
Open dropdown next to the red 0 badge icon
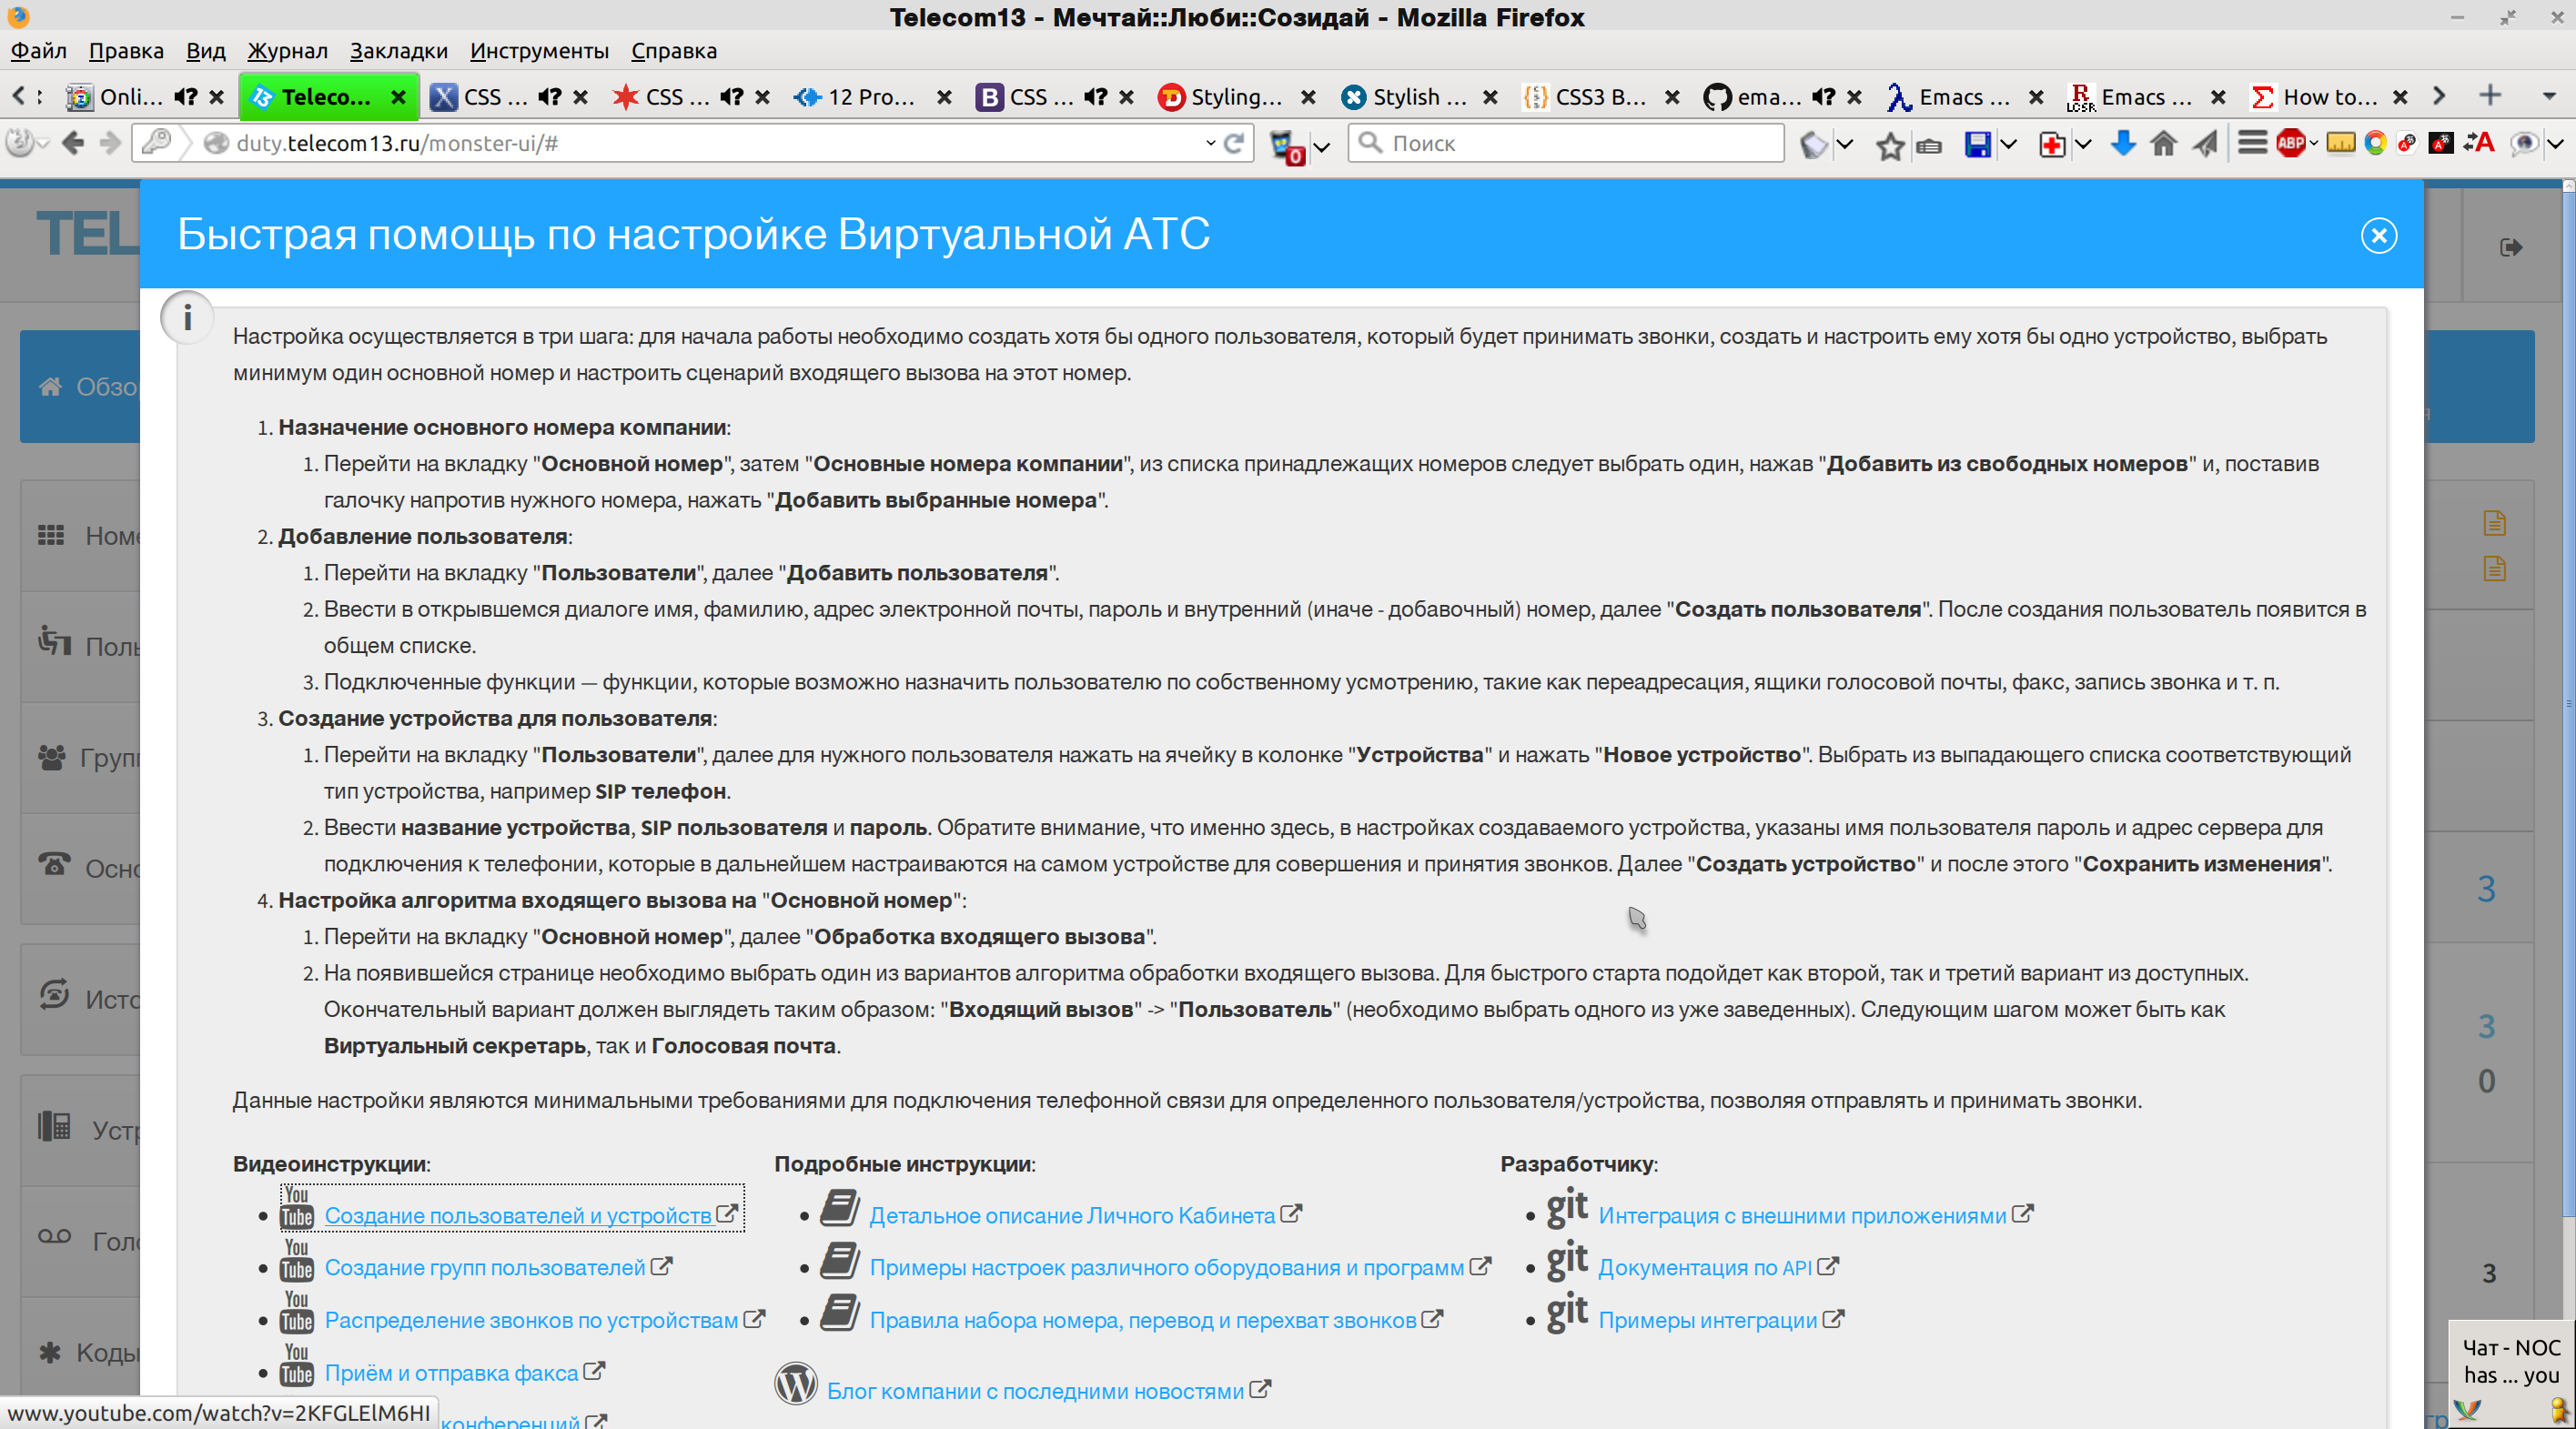[1321, 147]
